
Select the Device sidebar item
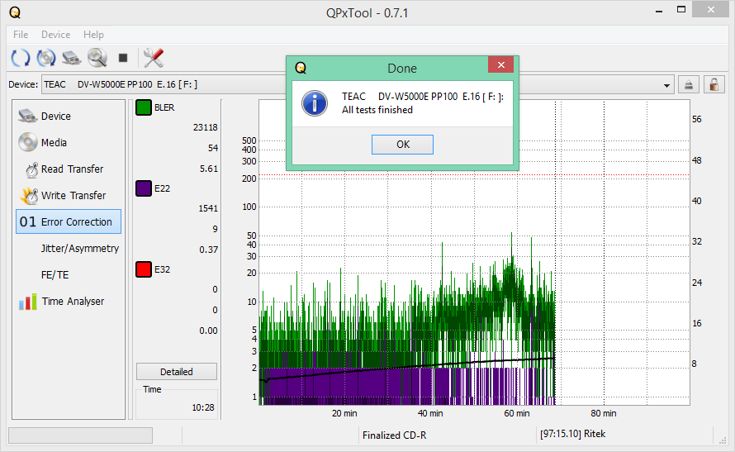69,116
